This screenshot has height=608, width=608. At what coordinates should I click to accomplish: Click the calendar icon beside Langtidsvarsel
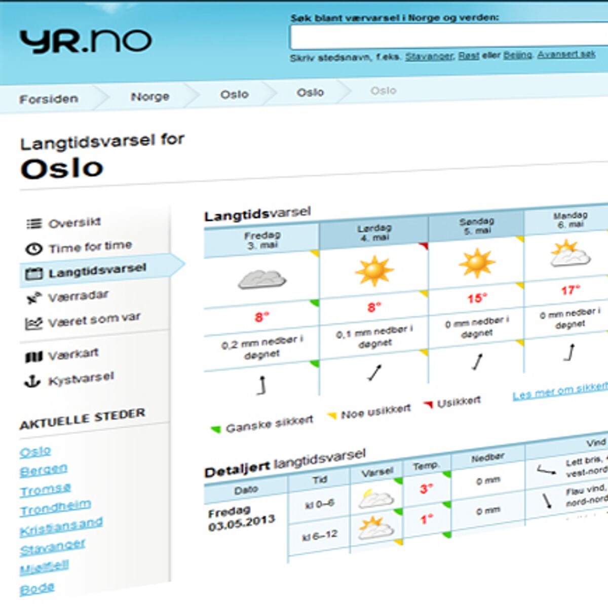click(33, 274)
